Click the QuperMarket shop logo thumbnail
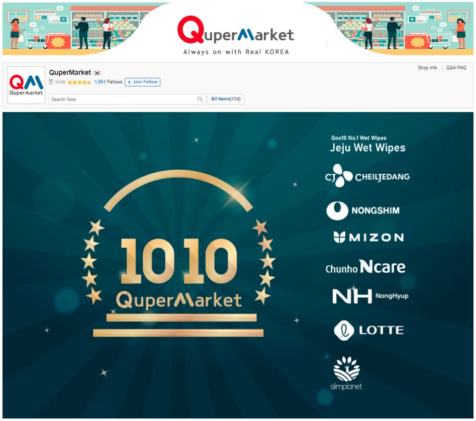 (x=27, y=85)
